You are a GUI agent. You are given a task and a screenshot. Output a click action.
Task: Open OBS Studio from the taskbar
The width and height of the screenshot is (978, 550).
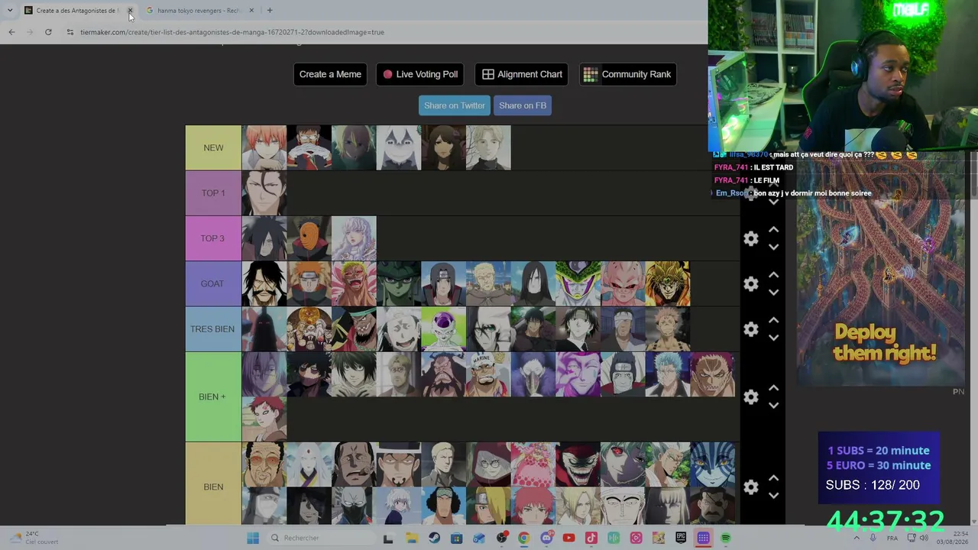point(501,538)
